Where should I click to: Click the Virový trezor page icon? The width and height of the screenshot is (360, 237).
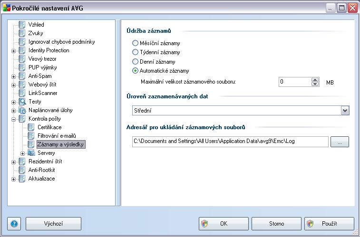pos(22,59)
